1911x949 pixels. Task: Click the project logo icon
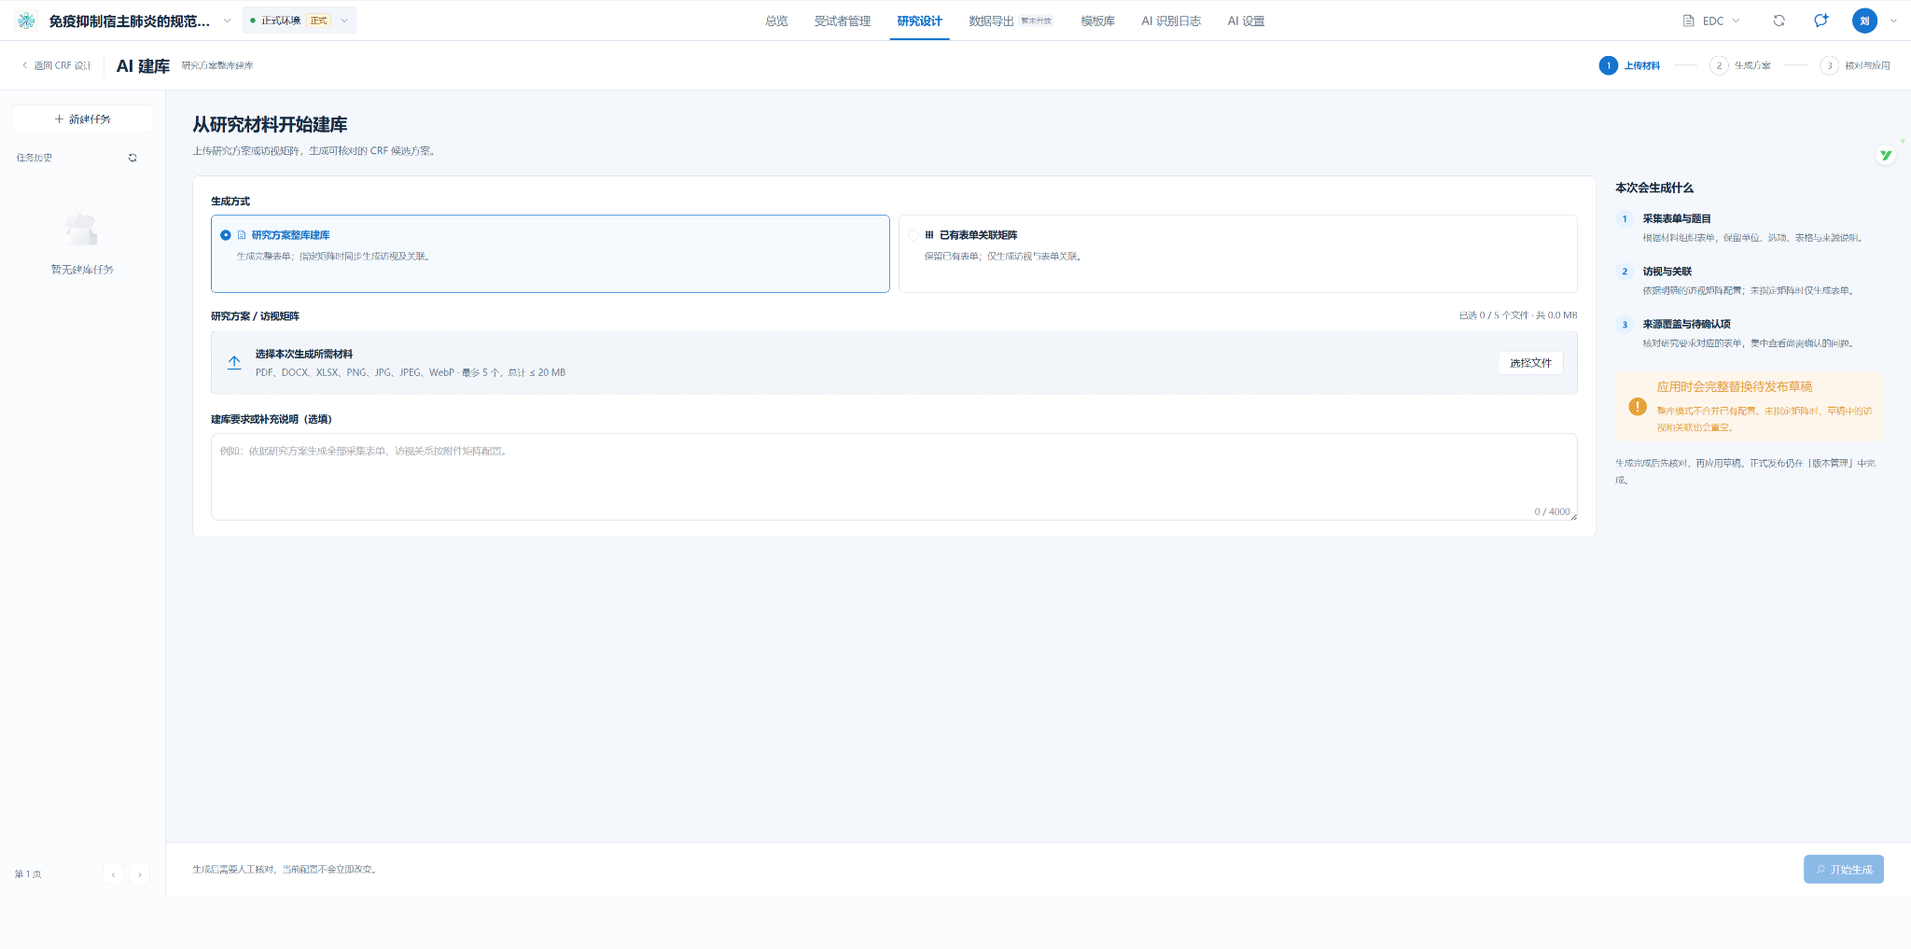click(26, 21)
